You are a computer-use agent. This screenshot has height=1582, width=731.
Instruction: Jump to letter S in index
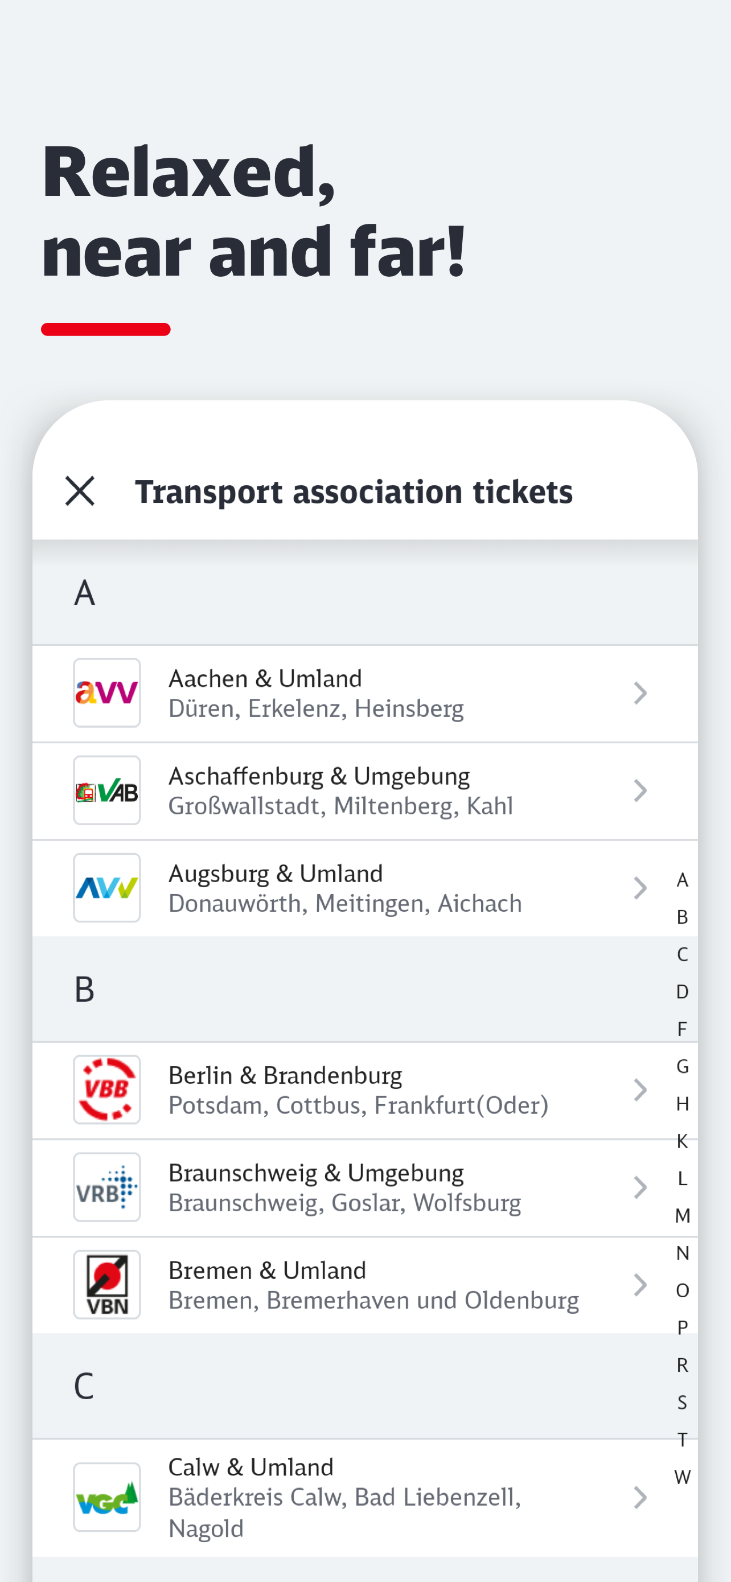(x=682, y=1402)
